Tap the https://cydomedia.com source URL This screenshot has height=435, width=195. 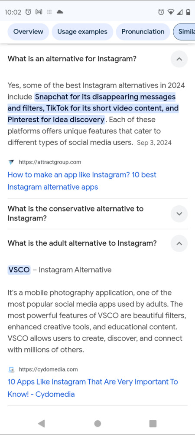pyautogui.click(x=49, y=369)
